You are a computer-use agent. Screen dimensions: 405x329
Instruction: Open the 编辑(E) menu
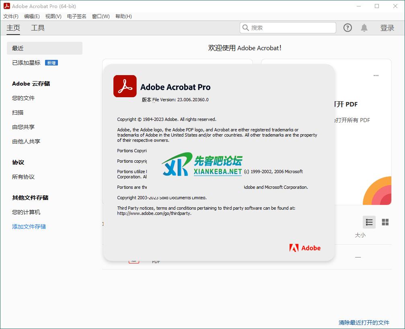coord(32,16)
